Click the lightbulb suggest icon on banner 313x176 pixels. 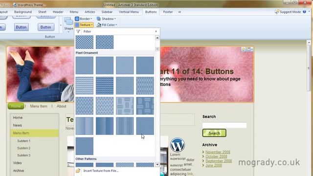tap(244, 49)
